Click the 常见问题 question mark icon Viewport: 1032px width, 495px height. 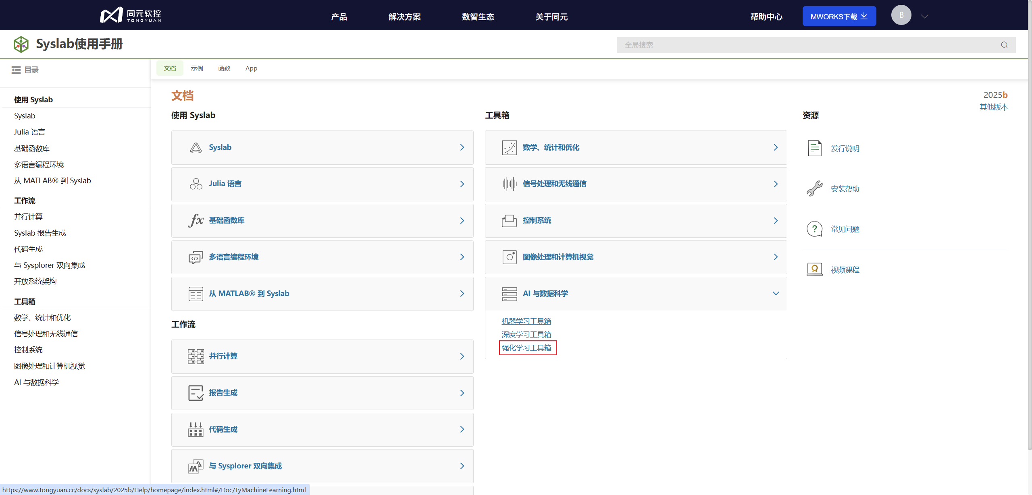tap(814, 229)
